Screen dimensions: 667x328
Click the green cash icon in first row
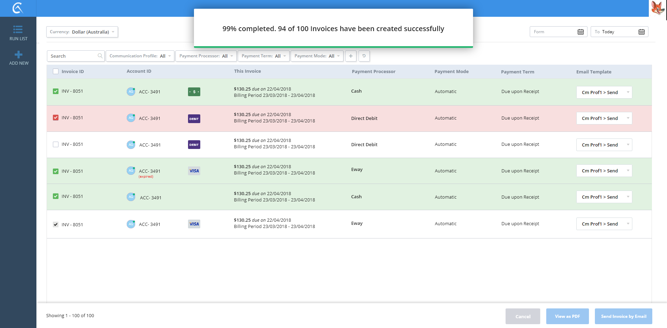[194, 92]
